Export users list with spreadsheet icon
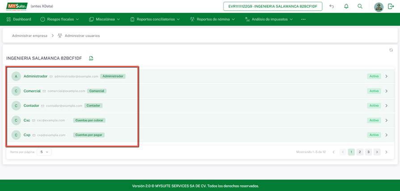Viewport: 400px width, 191px height. (91, 58)
